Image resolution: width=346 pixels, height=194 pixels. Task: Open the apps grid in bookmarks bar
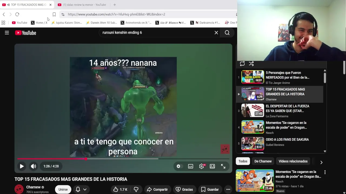(3, 23)
